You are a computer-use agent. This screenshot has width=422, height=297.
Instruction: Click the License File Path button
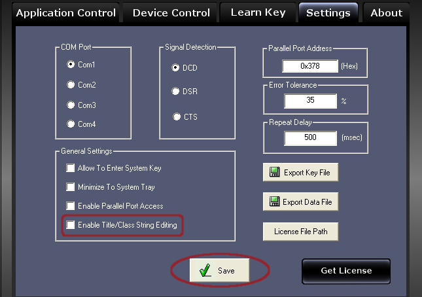(300, 232)
